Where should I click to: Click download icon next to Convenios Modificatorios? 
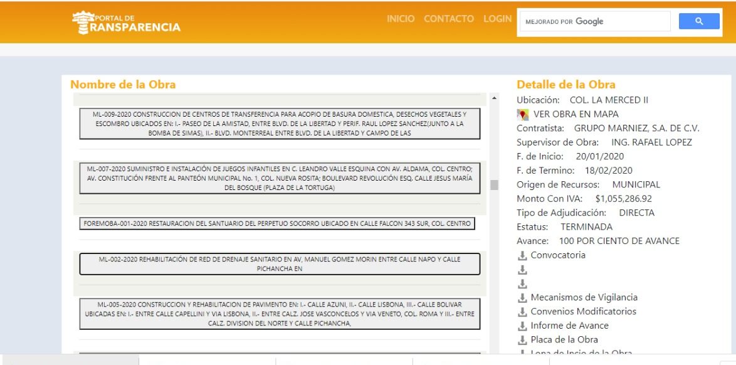(x=522, y=312)
